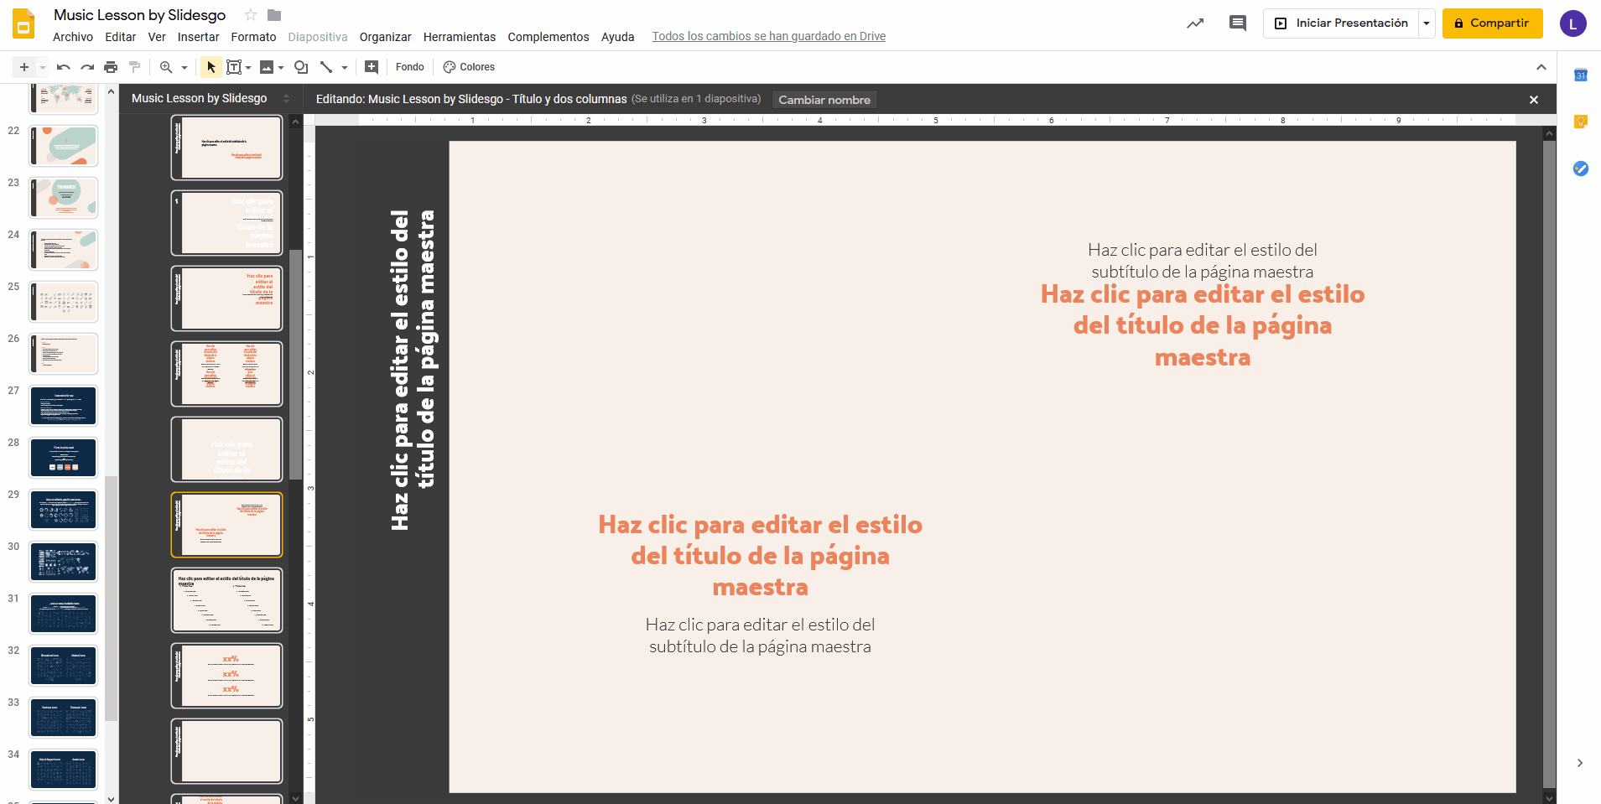
Task: Select the xx% percentages layout thumbnail
Action: 226,676
